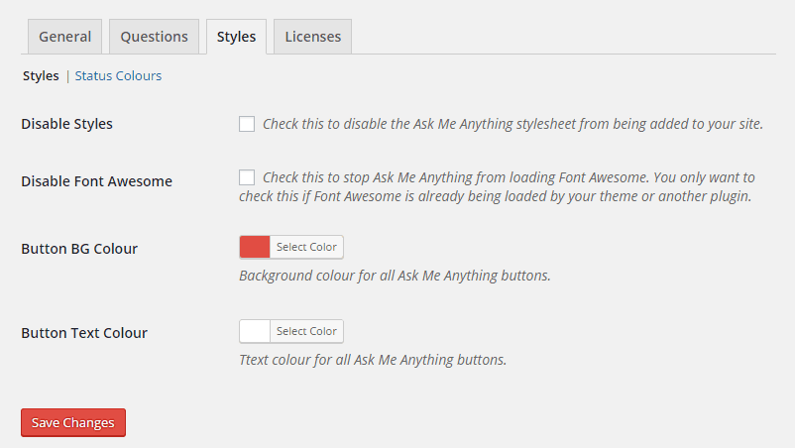Click the Disable Font Awesome field label

pos(96,181)
